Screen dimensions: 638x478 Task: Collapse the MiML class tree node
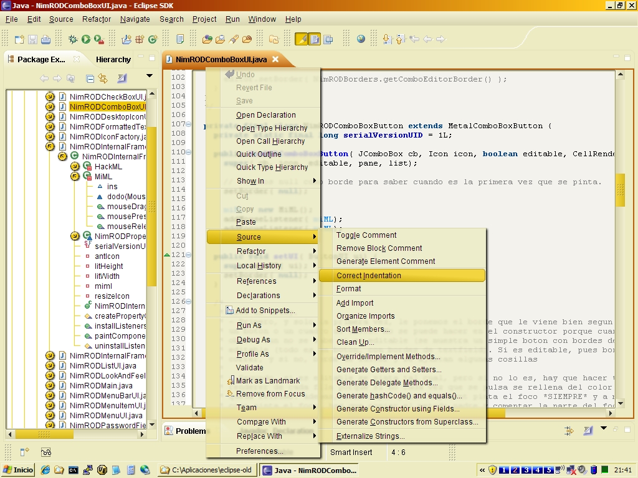[x=75, y=177]
